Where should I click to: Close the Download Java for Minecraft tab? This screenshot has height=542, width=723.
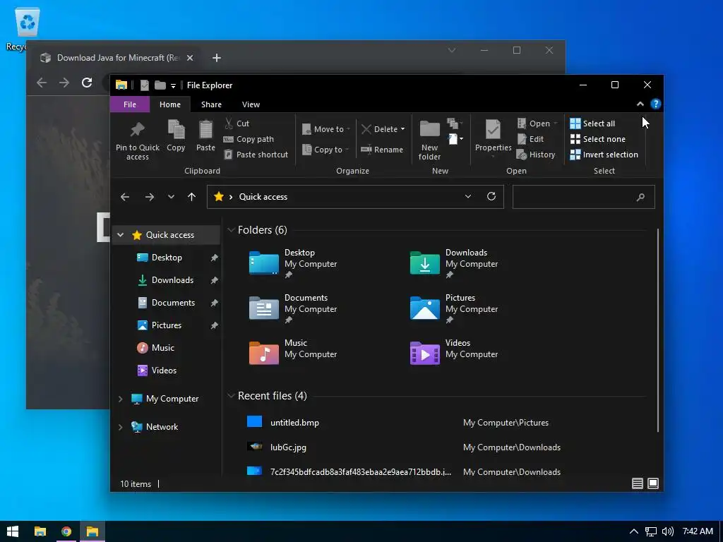(190, 58)
